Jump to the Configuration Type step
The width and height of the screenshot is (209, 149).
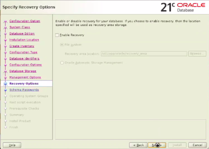pyautogui.click(x=23, y=53)
